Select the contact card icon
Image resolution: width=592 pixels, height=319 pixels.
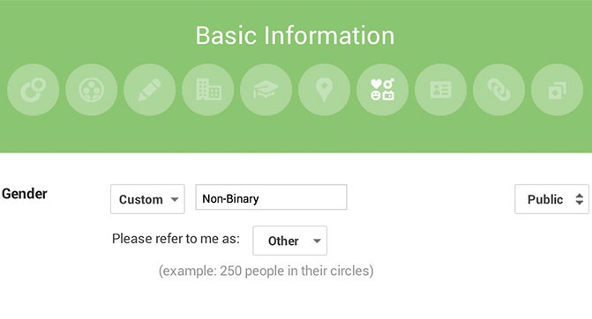[440, 90]
